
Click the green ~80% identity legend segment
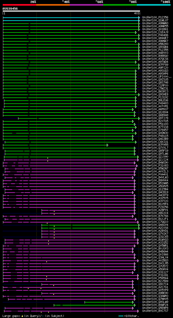120,5
